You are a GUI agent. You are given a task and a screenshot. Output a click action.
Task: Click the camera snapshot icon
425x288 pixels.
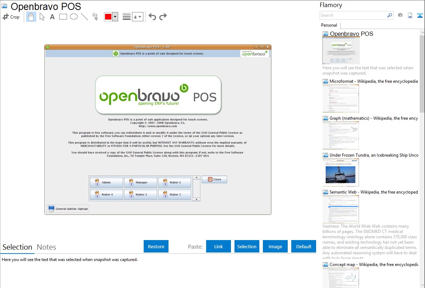(400, 15)
